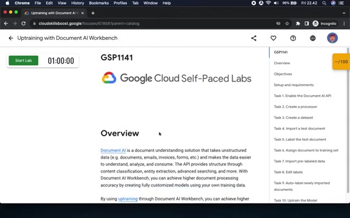
Task: Open the help question mark icon
Action: tap(293, 38)
